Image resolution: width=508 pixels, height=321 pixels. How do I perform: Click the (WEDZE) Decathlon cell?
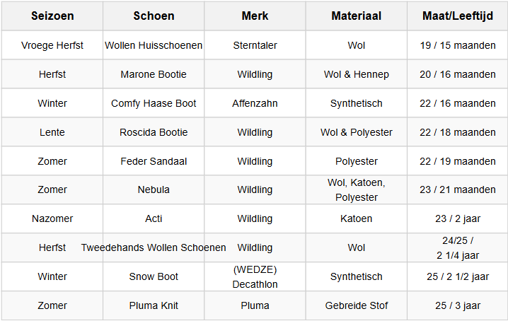255,276
